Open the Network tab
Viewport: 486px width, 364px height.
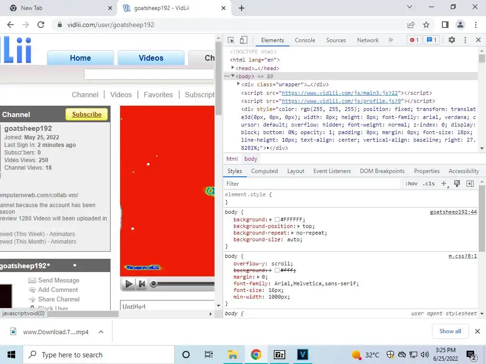tap(368, 40)
